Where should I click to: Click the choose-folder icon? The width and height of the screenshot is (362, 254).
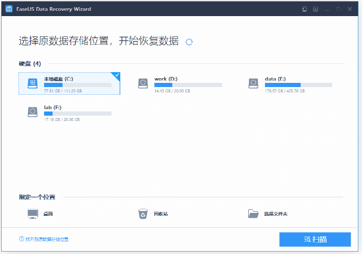253,214
